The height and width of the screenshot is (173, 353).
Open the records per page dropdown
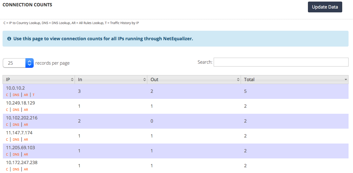point(18,63)
